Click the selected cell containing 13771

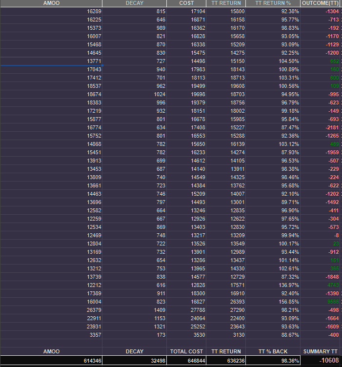[51, 61]
